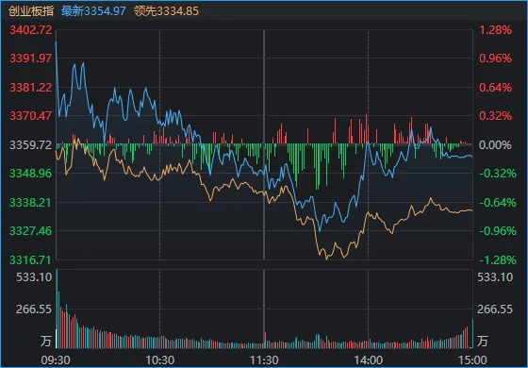This screenshot has width=528, height=368.
Task: Click the right 533.10 volume label
Action: [495, 277]
